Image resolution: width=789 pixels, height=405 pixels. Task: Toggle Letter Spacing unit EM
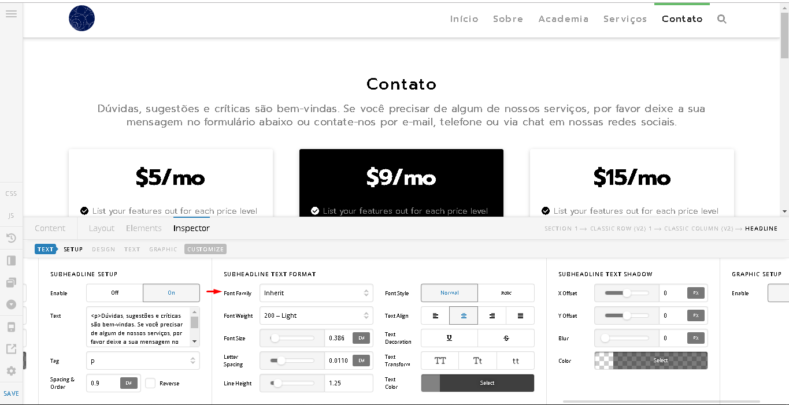coord(361,361)
